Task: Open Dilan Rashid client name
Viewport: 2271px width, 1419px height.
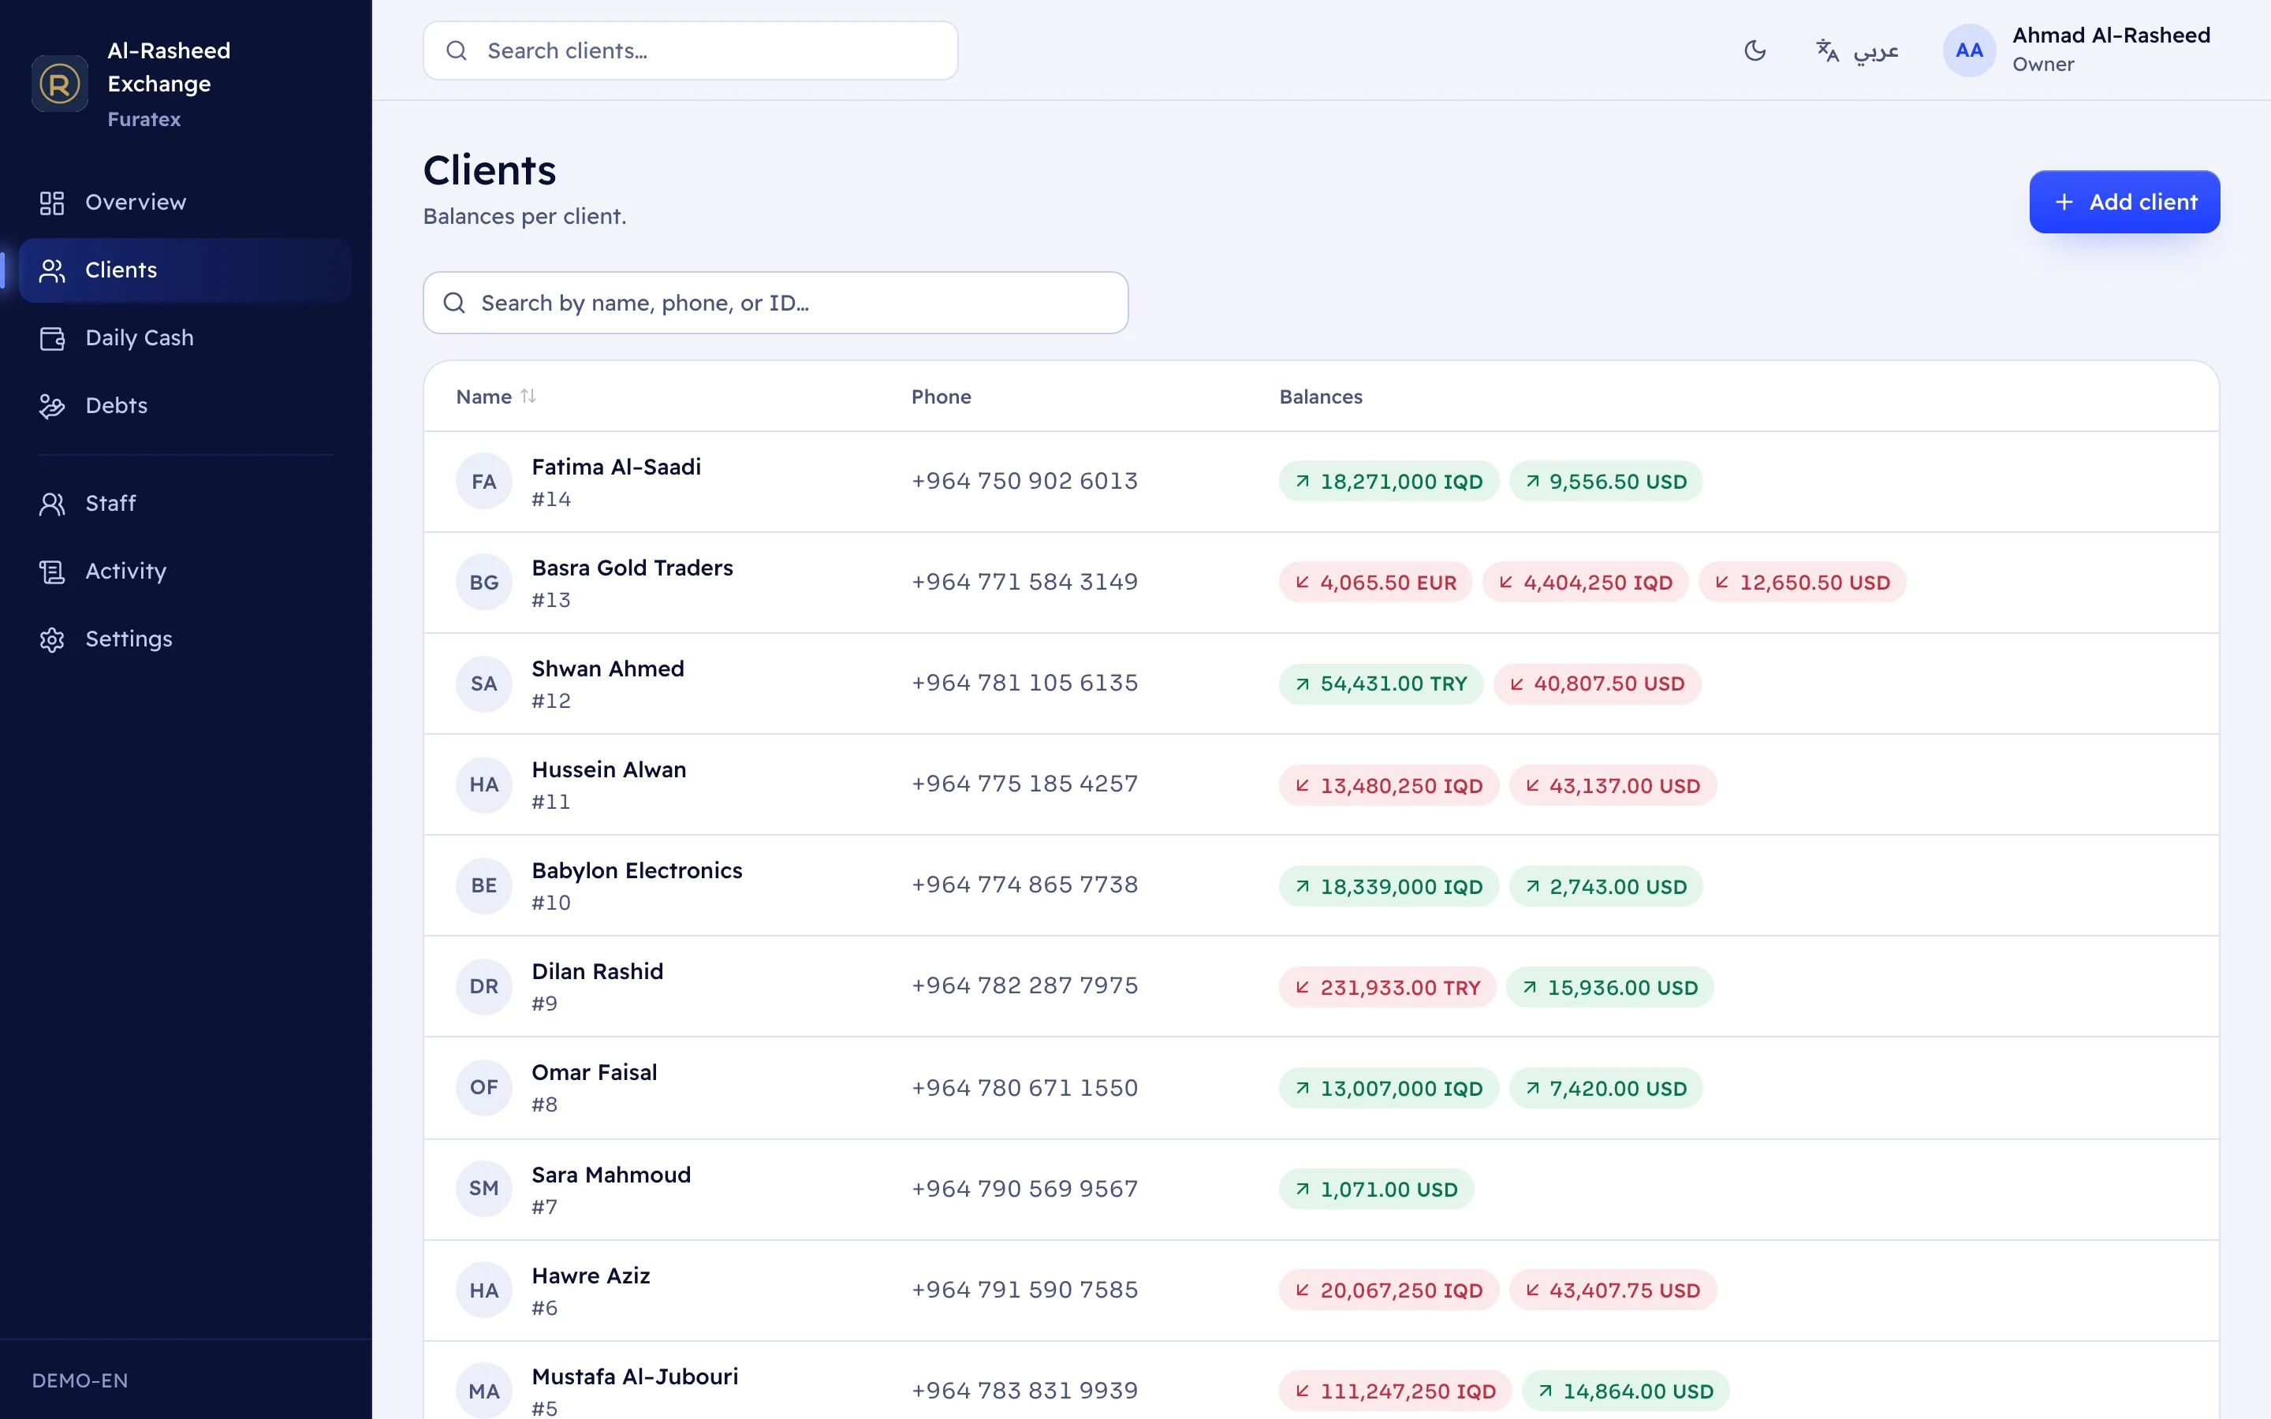Action: 598,971
